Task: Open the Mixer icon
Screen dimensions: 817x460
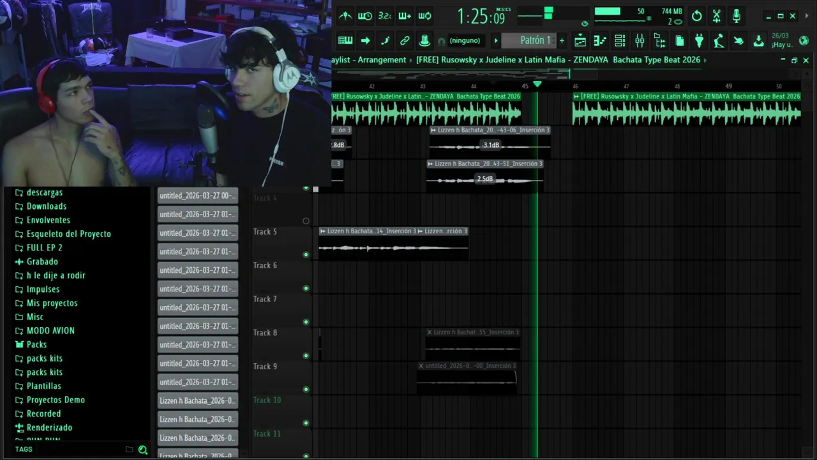Action: (640, 41)
